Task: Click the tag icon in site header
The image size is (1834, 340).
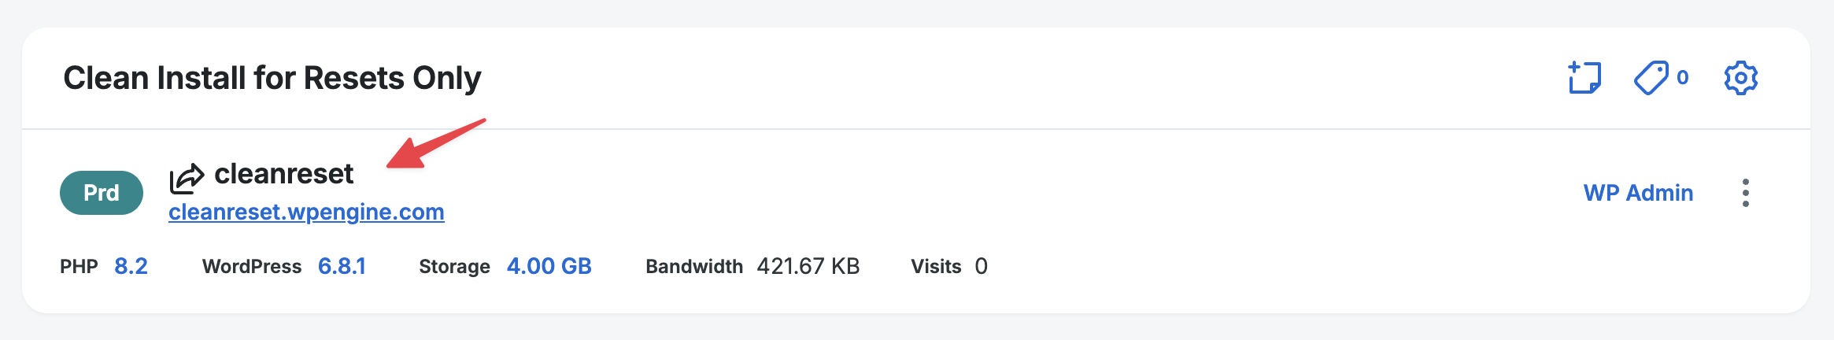Action: point(1651,78)
